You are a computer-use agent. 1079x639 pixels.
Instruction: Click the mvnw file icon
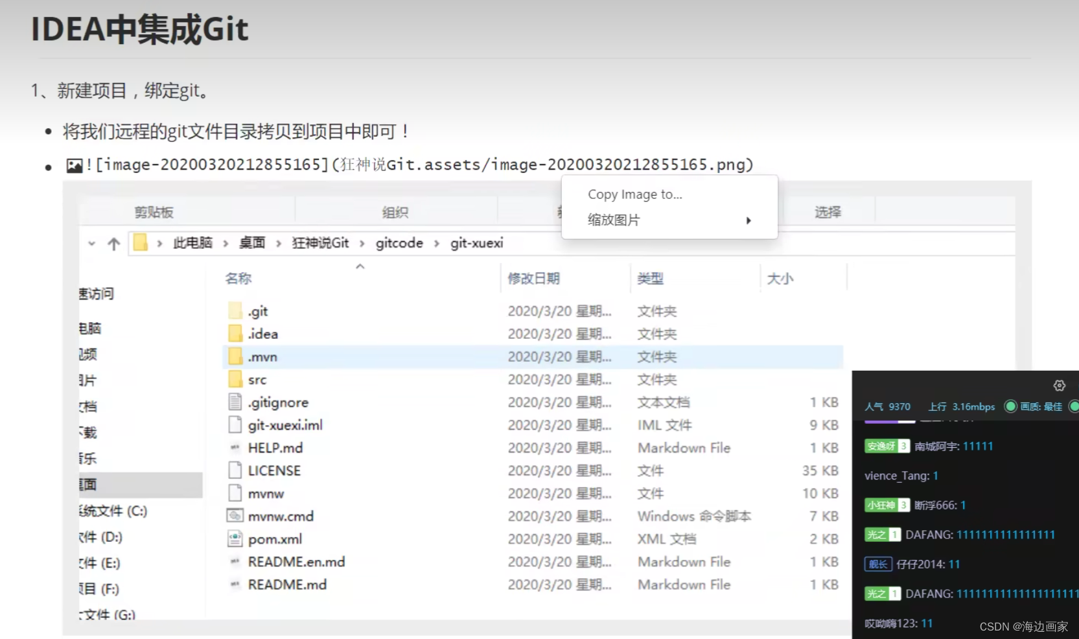(x=235, y=493)
